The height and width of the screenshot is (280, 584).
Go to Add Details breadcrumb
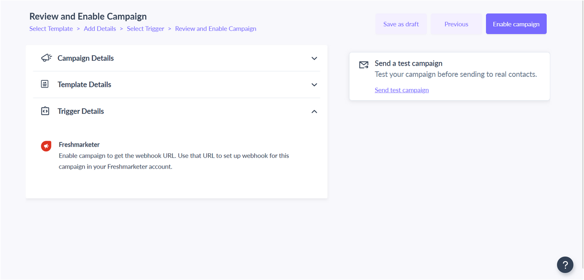[x=100, y=29]
